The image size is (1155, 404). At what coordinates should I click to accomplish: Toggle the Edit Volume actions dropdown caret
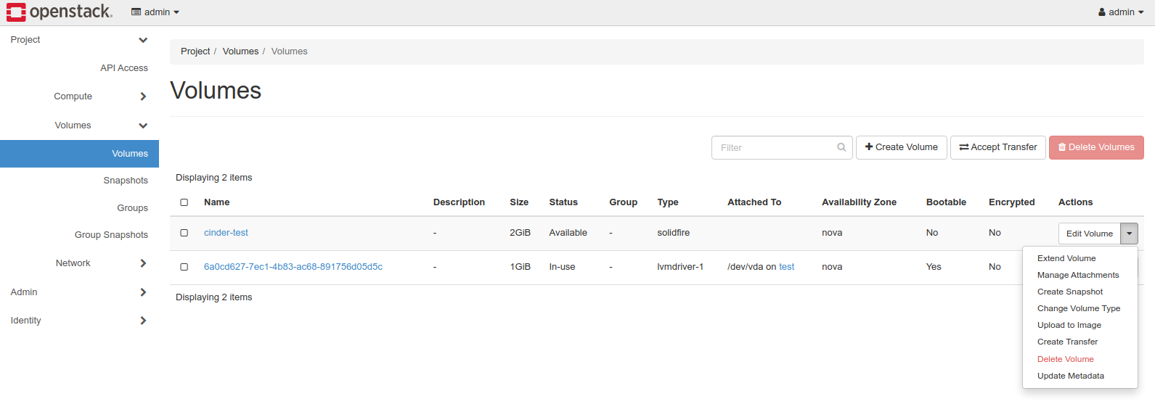1130,234
